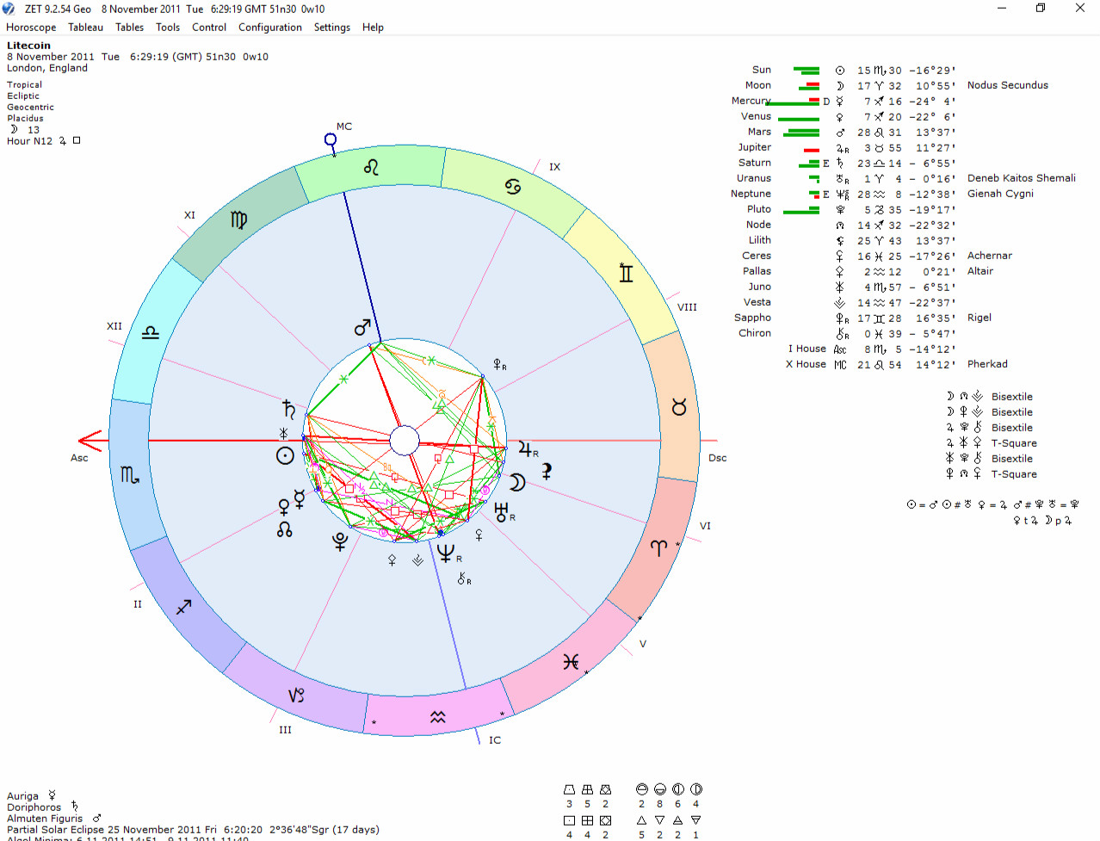Click the 'Litecoin' chart title

coord(28,46)
